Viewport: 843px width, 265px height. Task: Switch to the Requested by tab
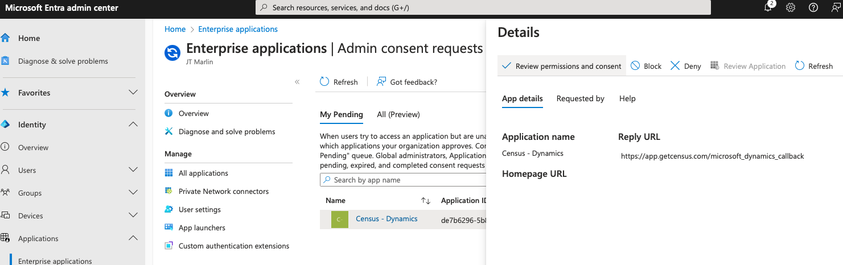[x=580, y=98]
